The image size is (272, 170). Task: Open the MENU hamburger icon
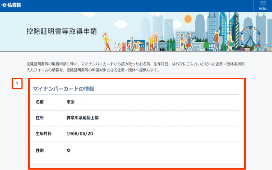tap(263, 3)
